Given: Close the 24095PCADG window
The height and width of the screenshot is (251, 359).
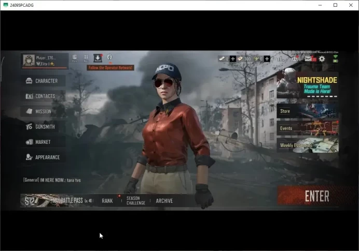Looking at the screenshot, I should pos(351,5).
